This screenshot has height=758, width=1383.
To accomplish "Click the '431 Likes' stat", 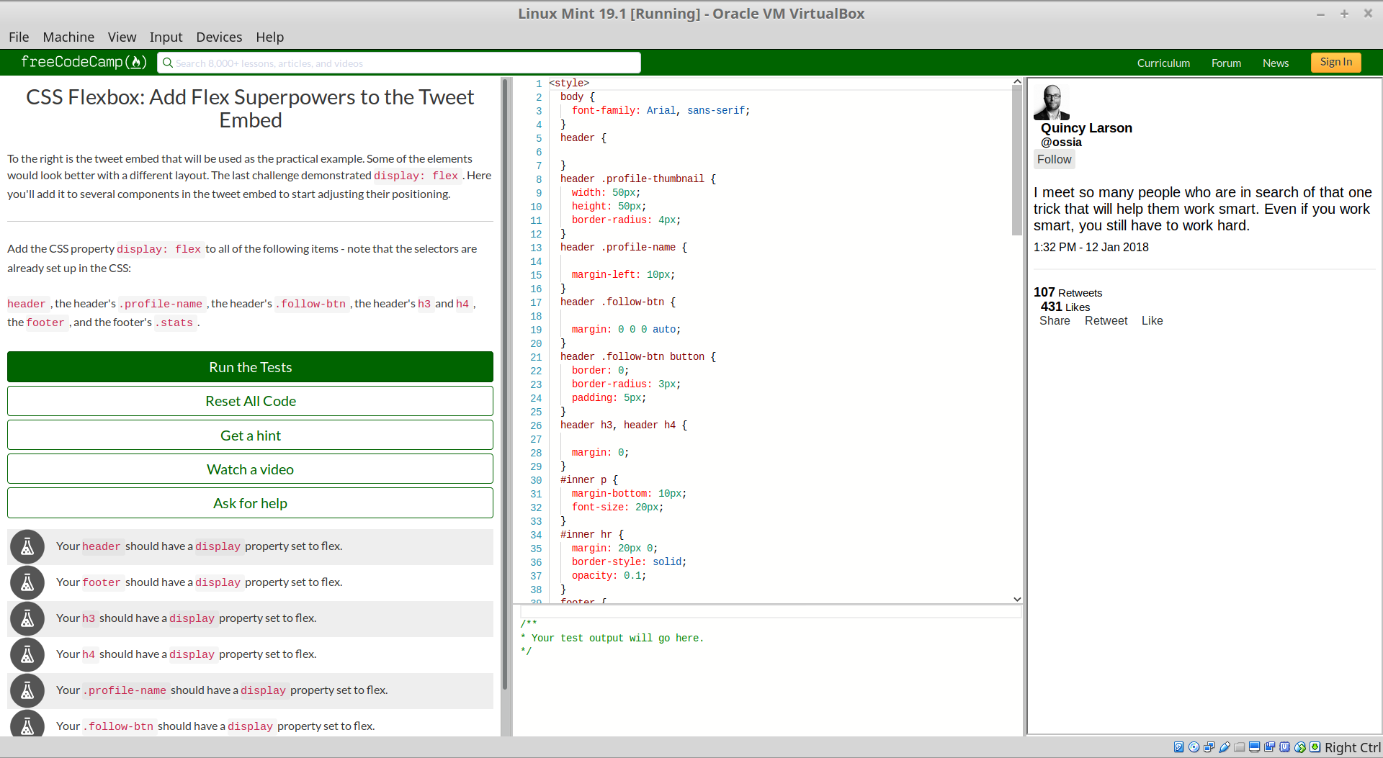I will [1065, 307].
